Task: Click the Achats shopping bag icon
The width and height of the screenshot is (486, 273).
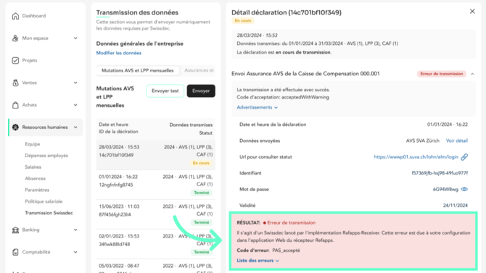Action: click(15, 105)
